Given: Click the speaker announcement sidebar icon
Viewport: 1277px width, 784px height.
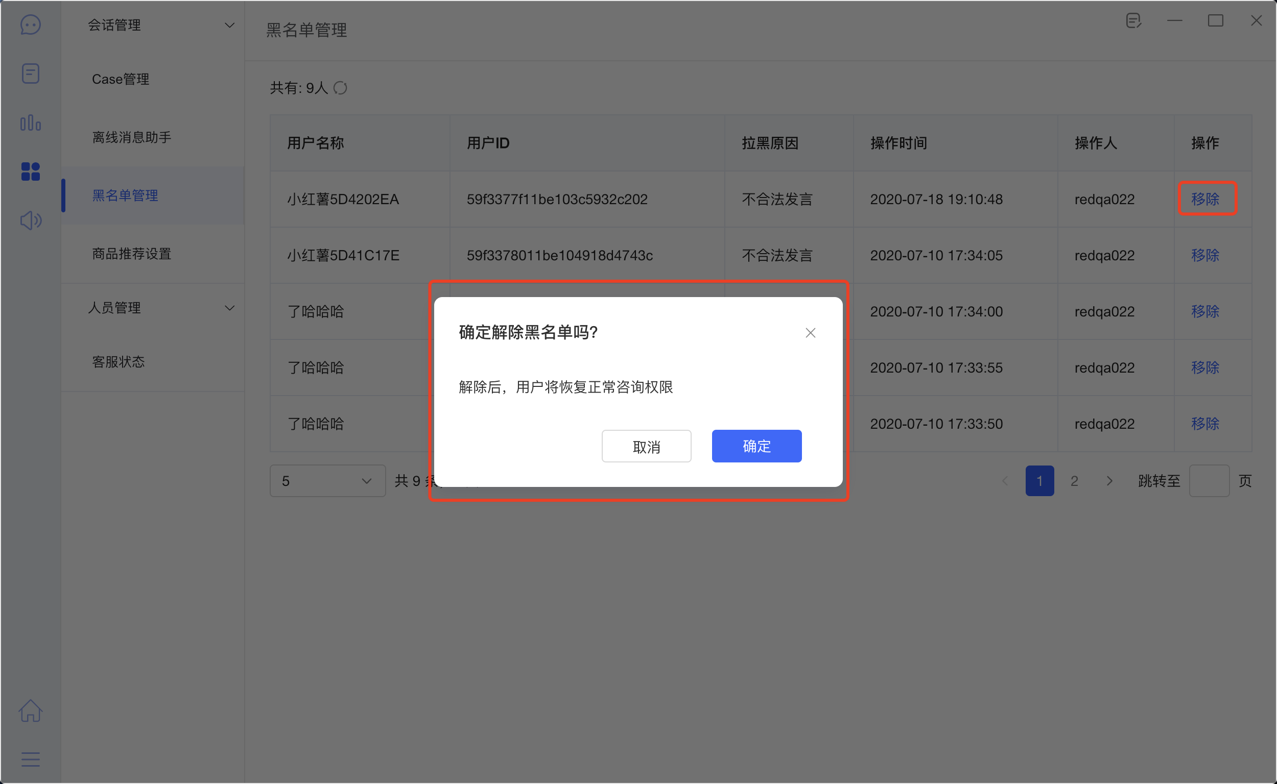Looking at the screenshot, I should pos(30,220).
